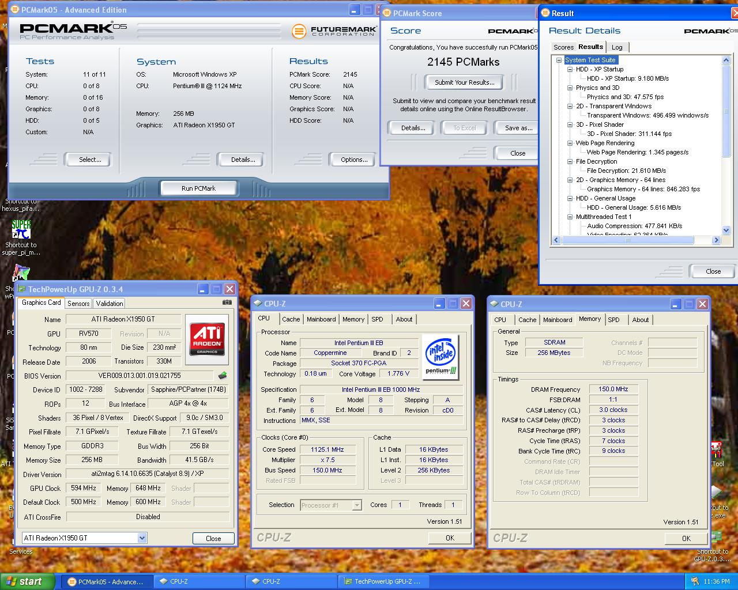Open Cache tab in first CPU-Z window
This screenshot has width=738, height=590.
(291, 319)
